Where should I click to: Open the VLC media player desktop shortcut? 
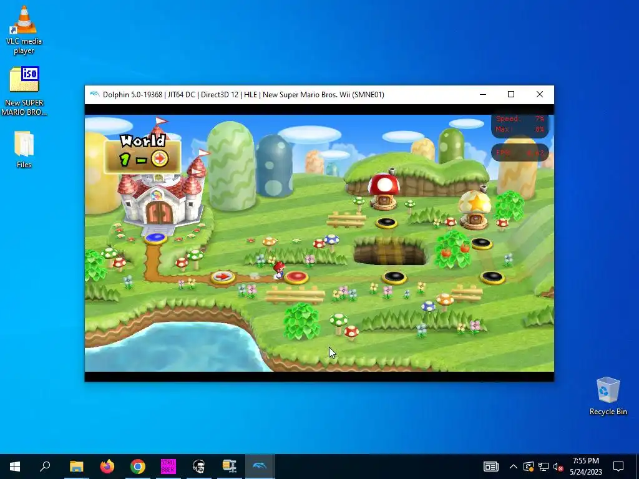click(24, 29)
